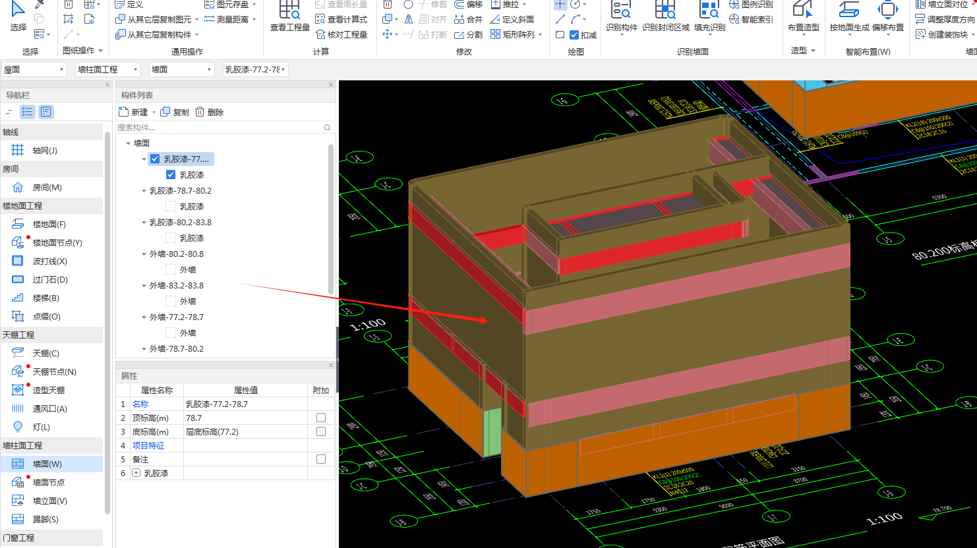Click 删除 in the component list
Screen dimensions: 977x548
(x=210, y=112)
